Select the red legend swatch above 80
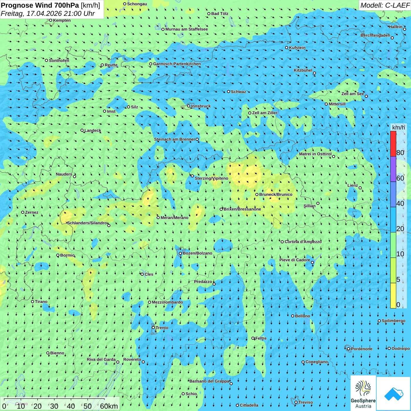The width and height of the screenshot is (411, 411). [x=393, y=144]
